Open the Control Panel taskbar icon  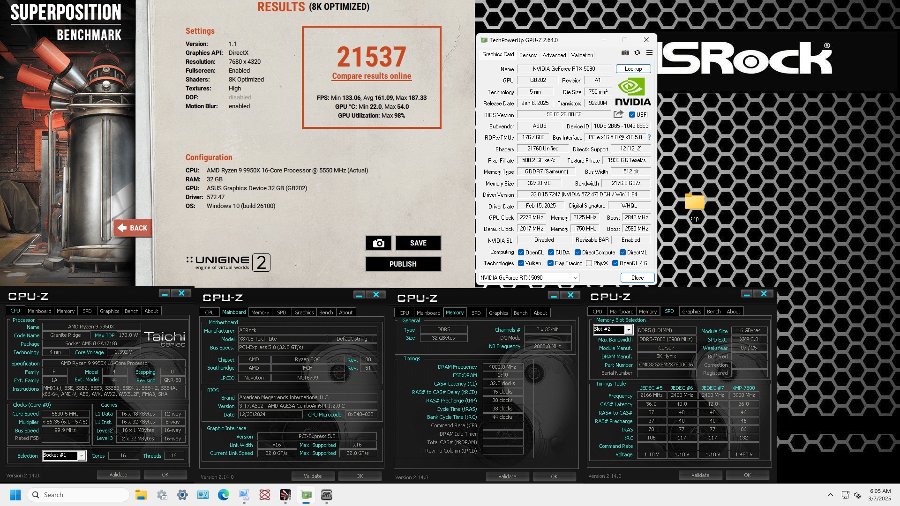[x=203, y=495]
